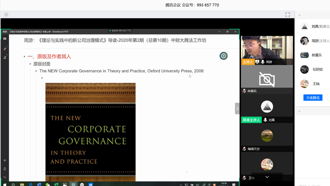Collapse the chat panel chevron
Screen dimensions: 330x186
click(299, 111)
